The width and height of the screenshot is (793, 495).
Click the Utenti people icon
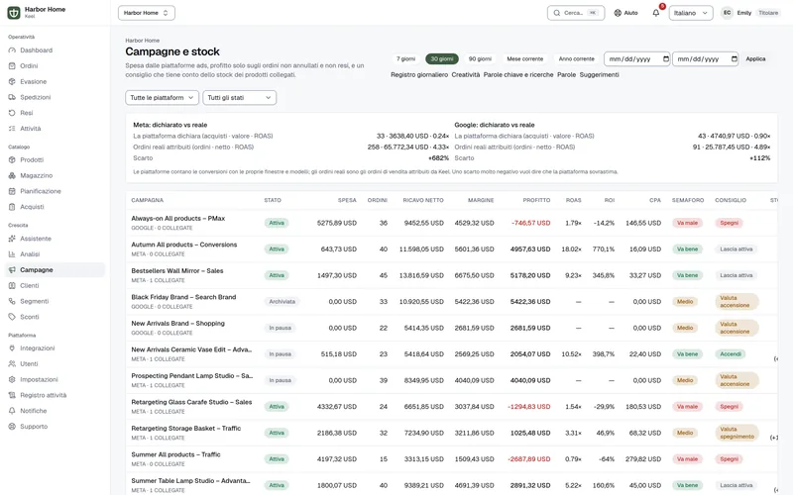pos(12,364)
